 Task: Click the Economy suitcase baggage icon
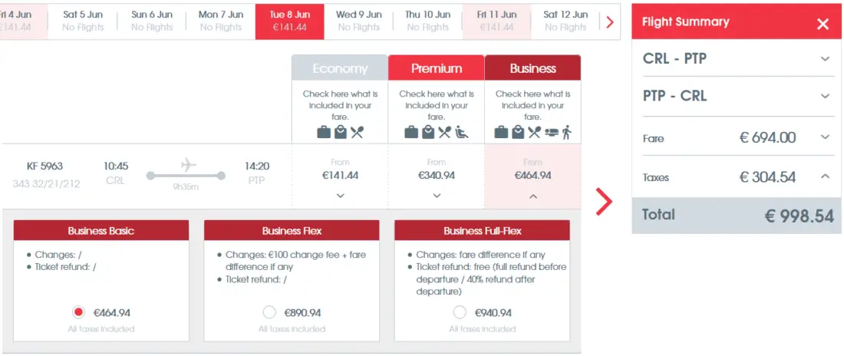click(324, 132)
